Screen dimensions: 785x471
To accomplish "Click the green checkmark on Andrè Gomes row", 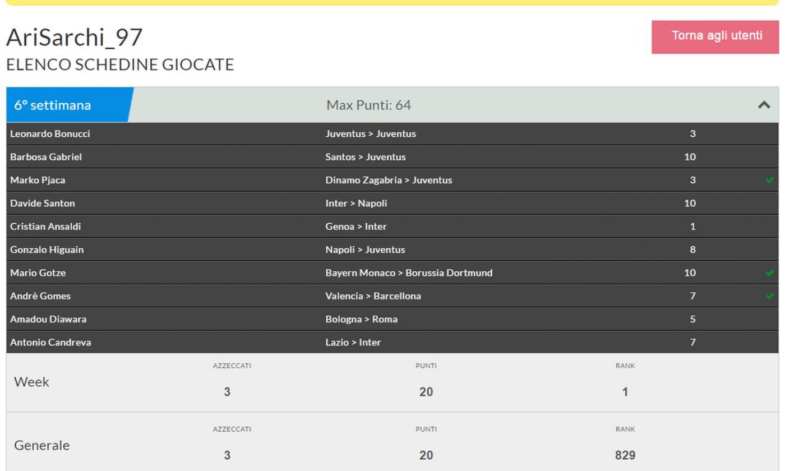I will (x=769, y=295).
